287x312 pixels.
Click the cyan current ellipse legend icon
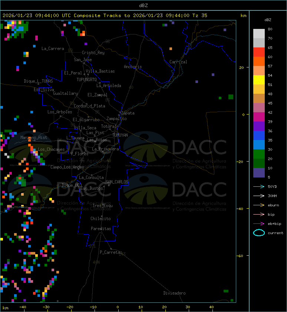259,233
